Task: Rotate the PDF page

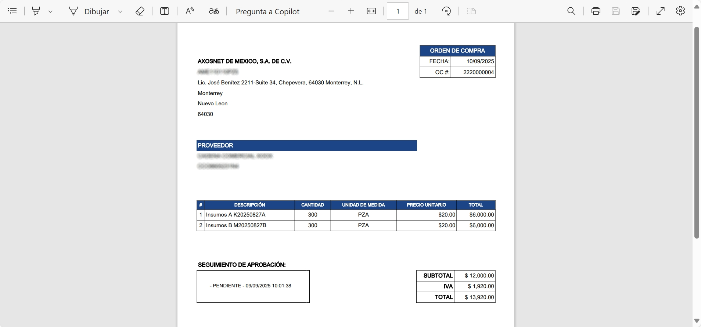Action: coord(446,11)
